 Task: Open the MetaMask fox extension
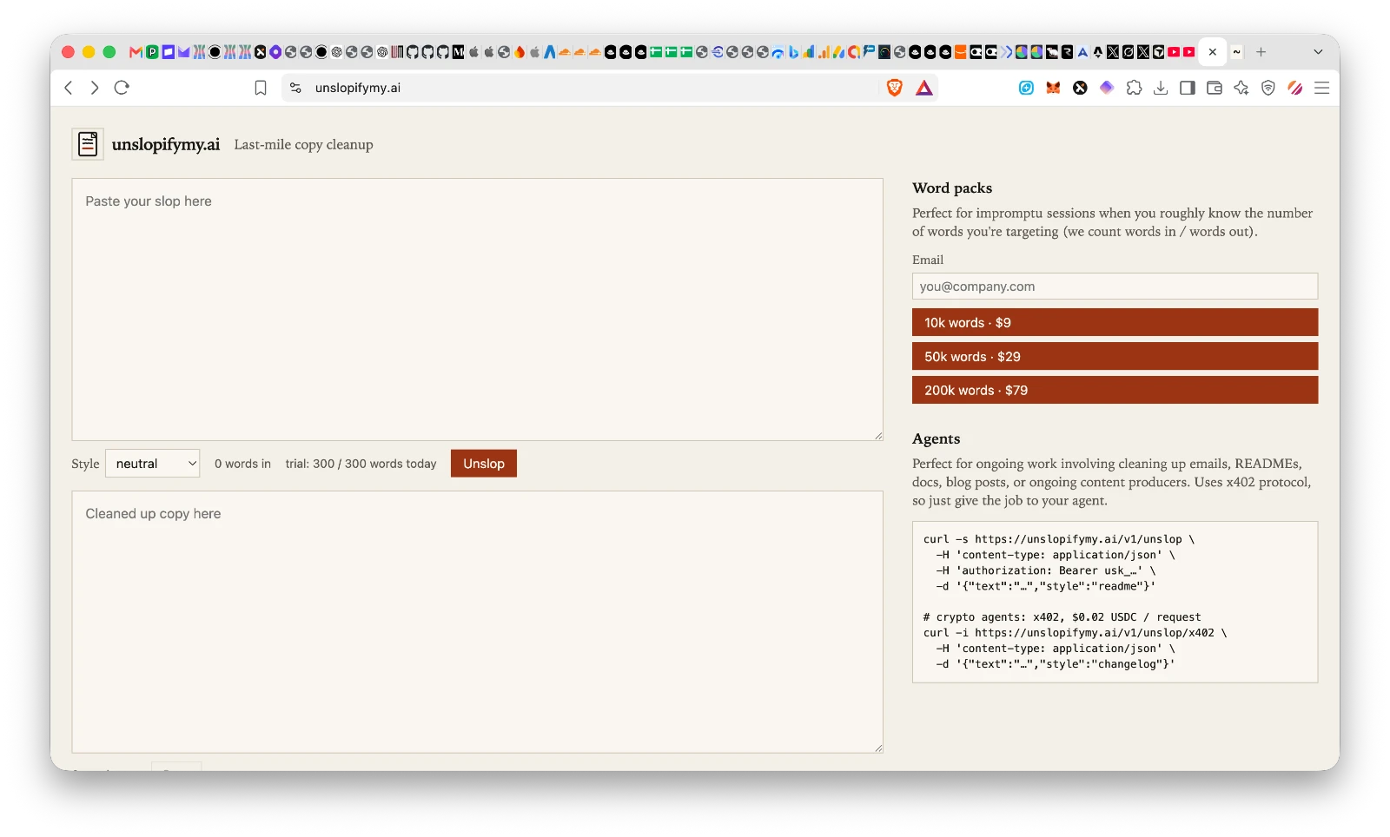click(x=1053, y=88)
